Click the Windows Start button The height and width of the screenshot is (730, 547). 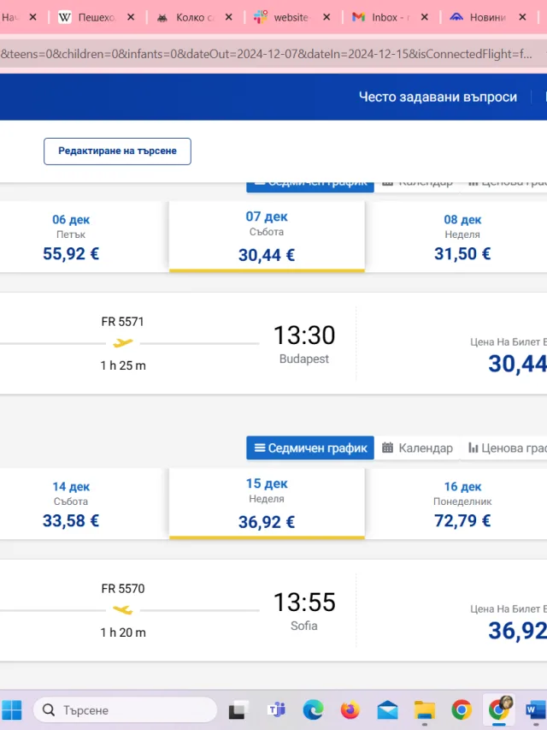(12, 710)
